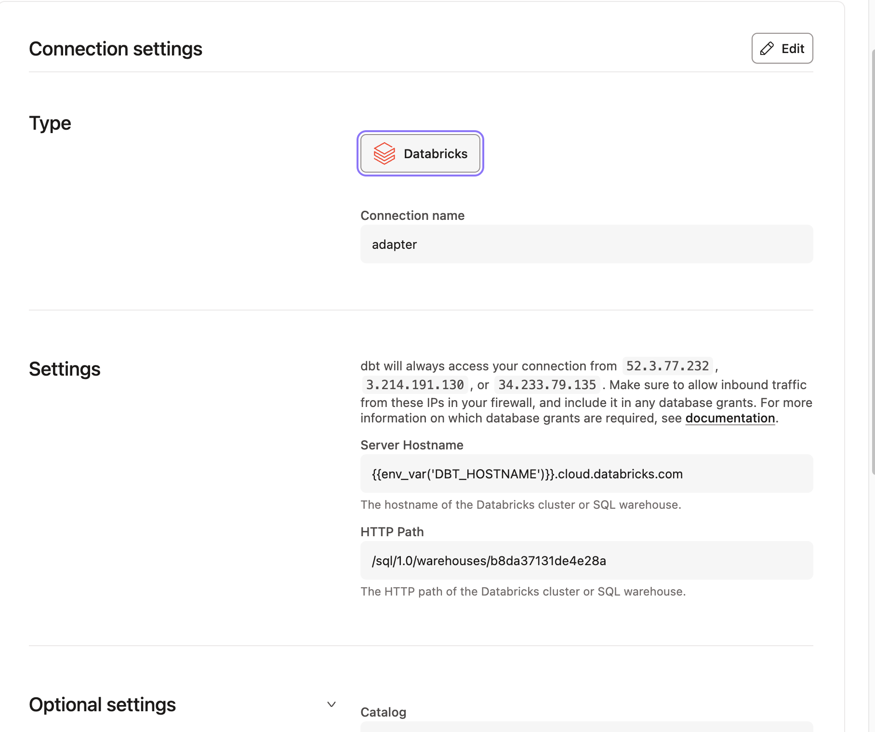Click the Settings section label
Screen dimensions: 875x732
tap(65, 369)
